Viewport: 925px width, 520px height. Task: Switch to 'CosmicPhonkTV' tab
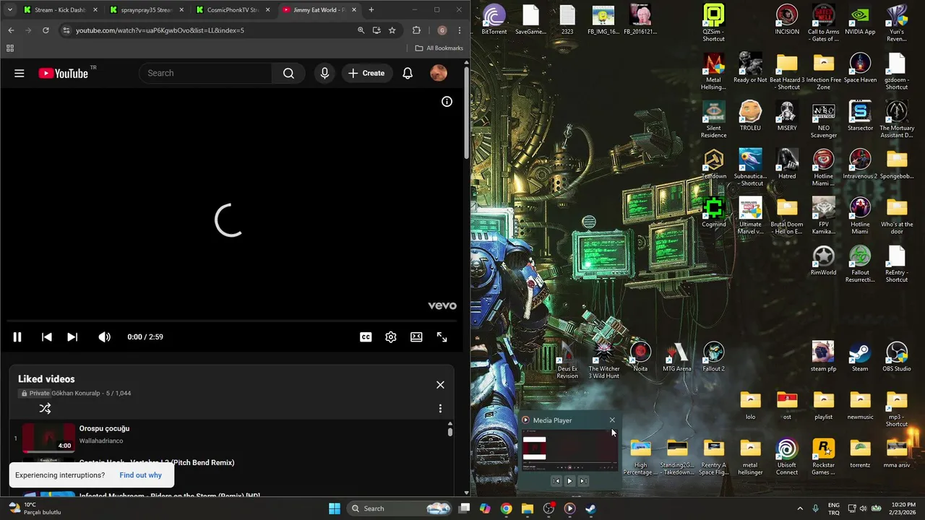(x=233, y=10)
